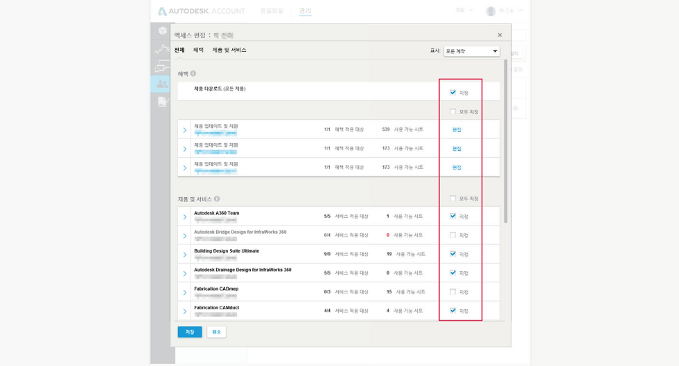Check 지정 for Fabrication CADmep
Image resolution: width=679 pixels, height=366 pixels.
pos(453,292)
